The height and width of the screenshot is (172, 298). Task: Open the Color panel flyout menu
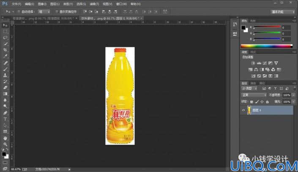tap(294, 21)
